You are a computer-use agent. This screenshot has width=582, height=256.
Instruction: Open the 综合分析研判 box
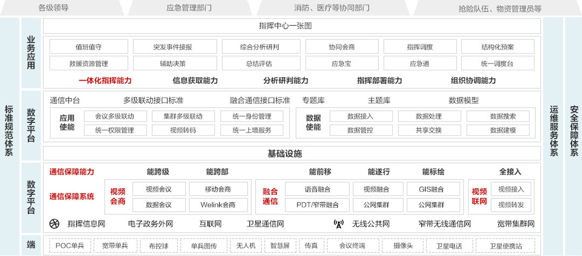click(261, 47)
